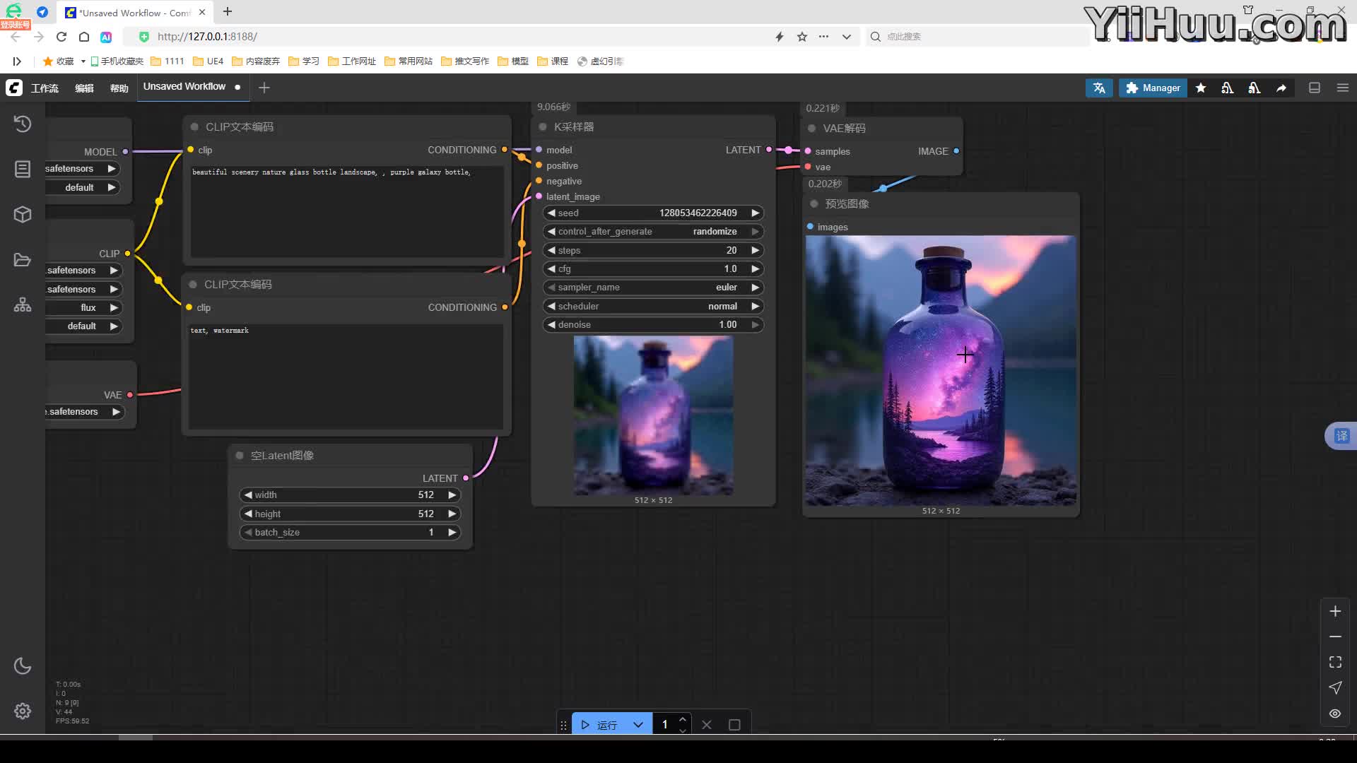Collapse the K采样器 node via its dot
The height and width of the screenshot is (763, 1357).
pos(543,127)
